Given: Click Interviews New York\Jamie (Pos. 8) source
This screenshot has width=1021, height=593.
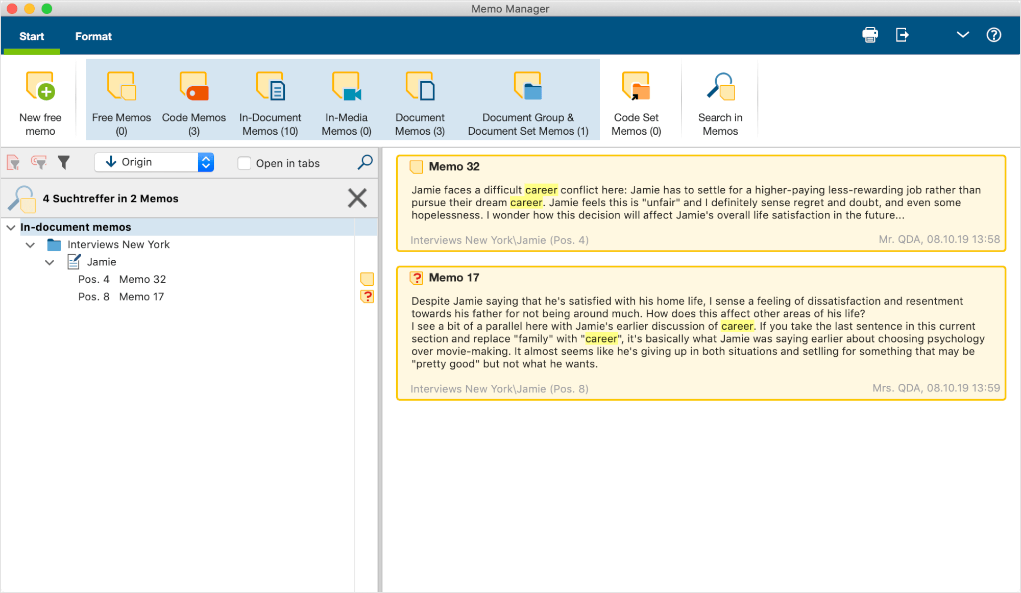Looking at the screenshot, I should pyautogui.click(x=499, y=389).
